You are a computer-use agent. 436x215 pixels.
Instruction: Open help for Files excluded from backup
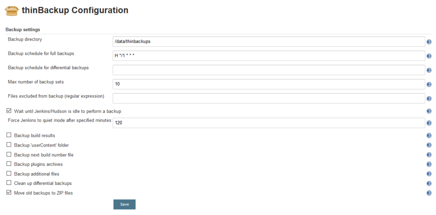429,99
